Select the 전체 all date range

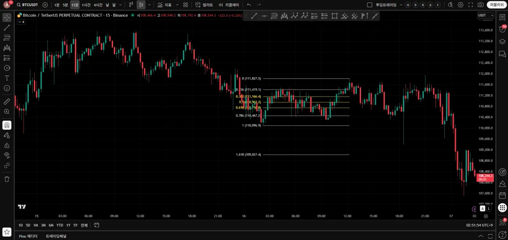click(x=84, y=225)
